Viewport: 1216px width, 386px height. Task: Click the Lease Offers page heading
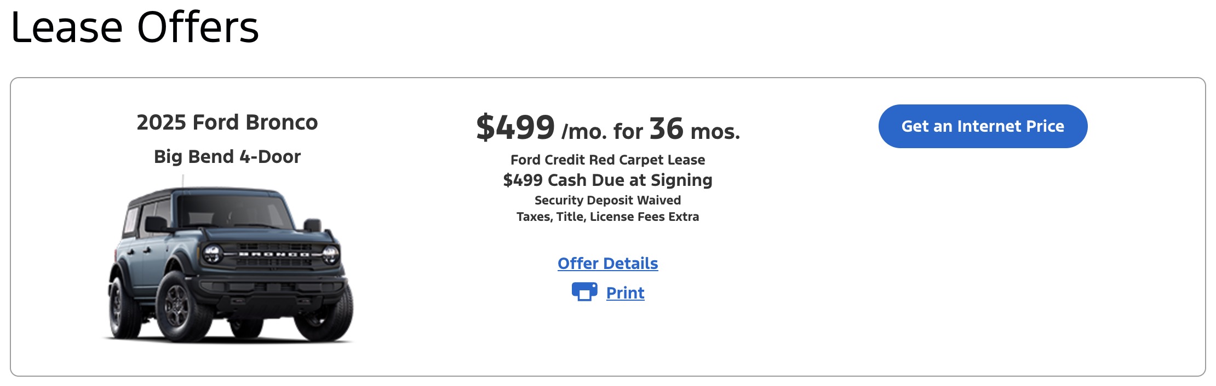pos(135,27)
